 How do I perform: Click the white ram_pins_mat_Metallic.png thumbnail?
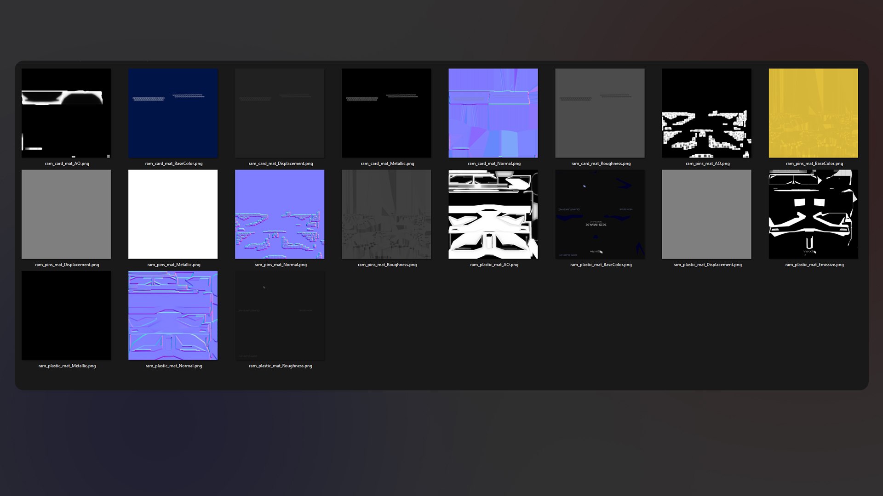coord(173,214)
